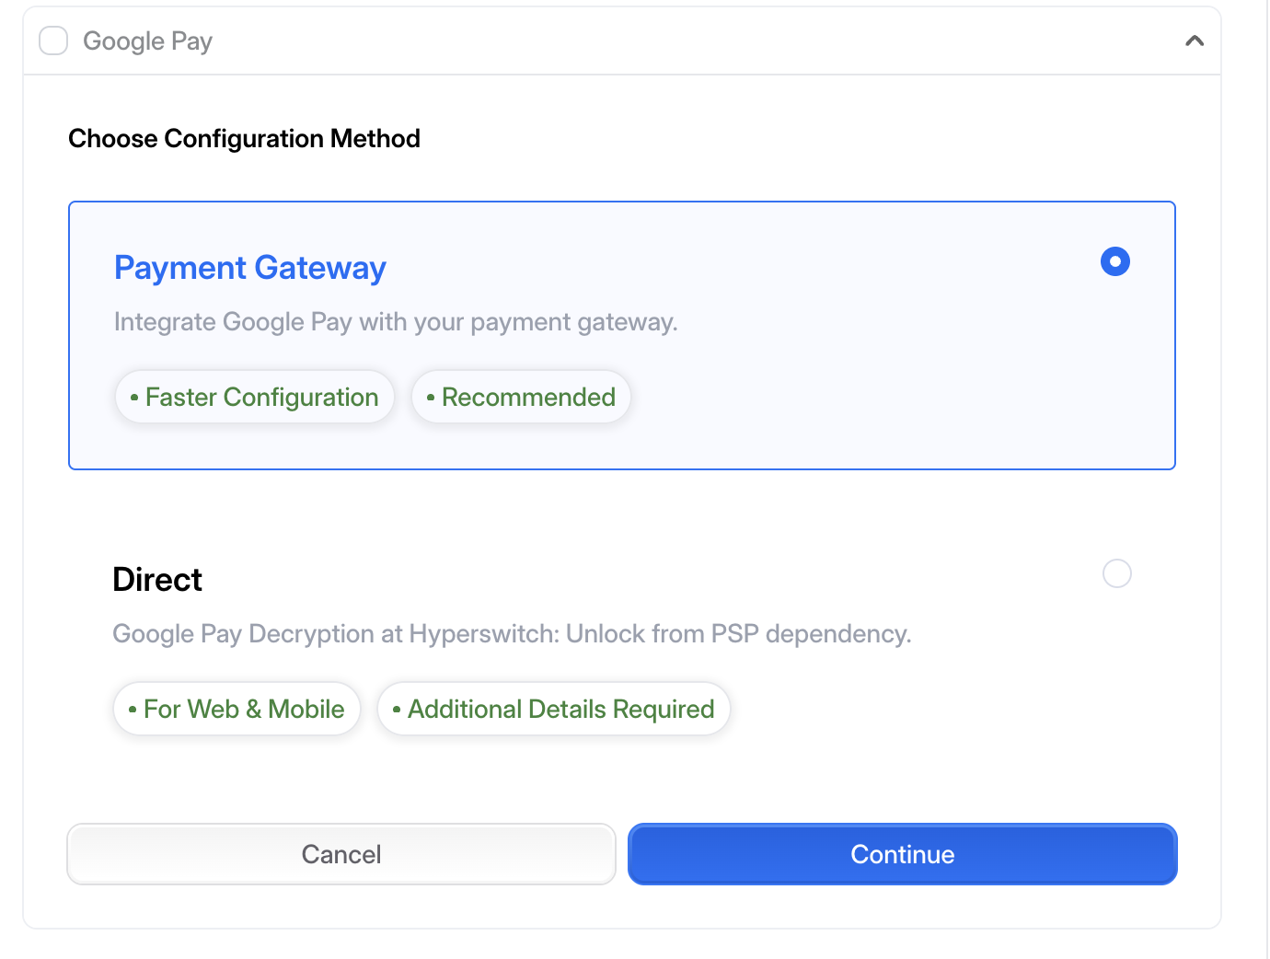The image size is (1270, 959).
Task: Click the green dot before Recommended
Action: pos(431,398)
